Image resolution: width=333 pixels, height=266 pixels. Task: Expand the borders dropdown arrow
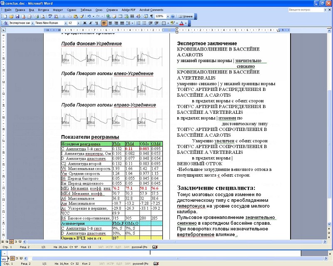pos(168,23)
